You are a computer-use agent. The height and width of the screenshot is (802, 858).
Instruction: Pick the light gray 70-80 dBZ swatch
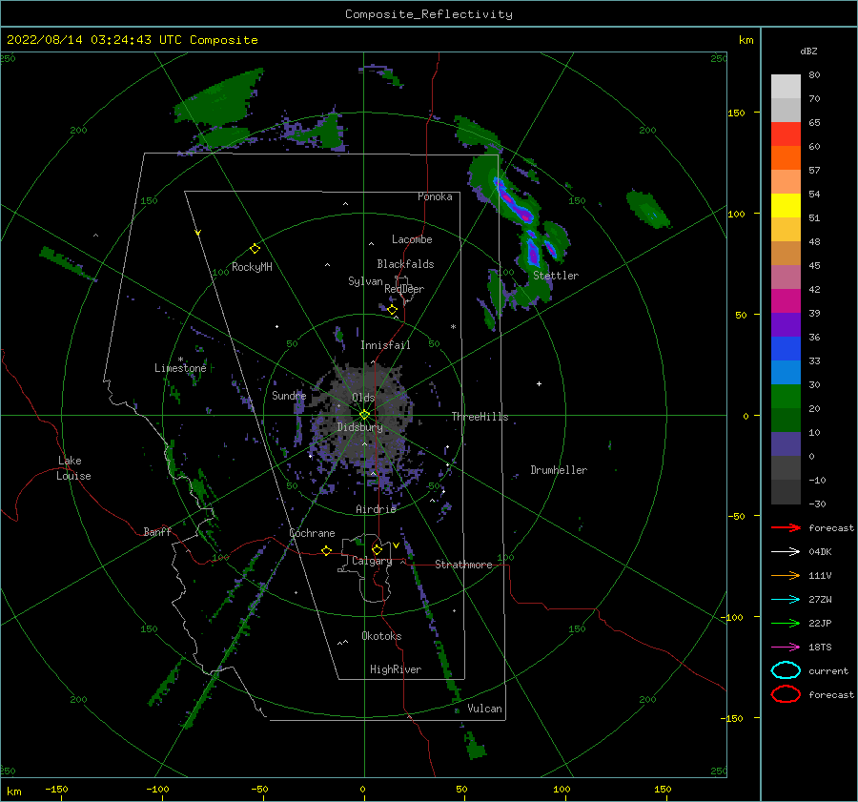(x=786, y=87)
